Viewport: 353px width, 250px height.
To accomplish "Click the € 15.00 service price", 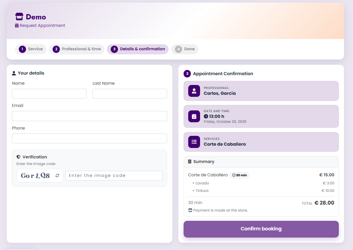I will point(327,175).
